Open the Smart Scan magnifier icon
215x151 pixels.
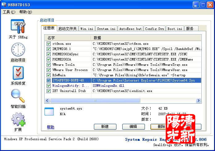tap(18, 96)
